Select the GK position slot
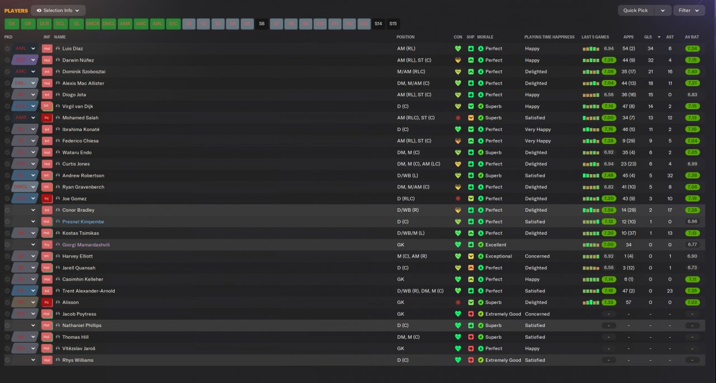The image size is (716, 383). [x=12, y=24]
